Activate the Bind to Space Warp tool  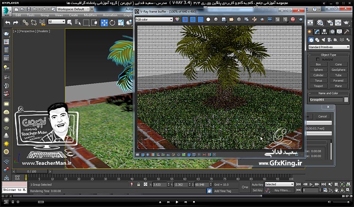(42, 23)
